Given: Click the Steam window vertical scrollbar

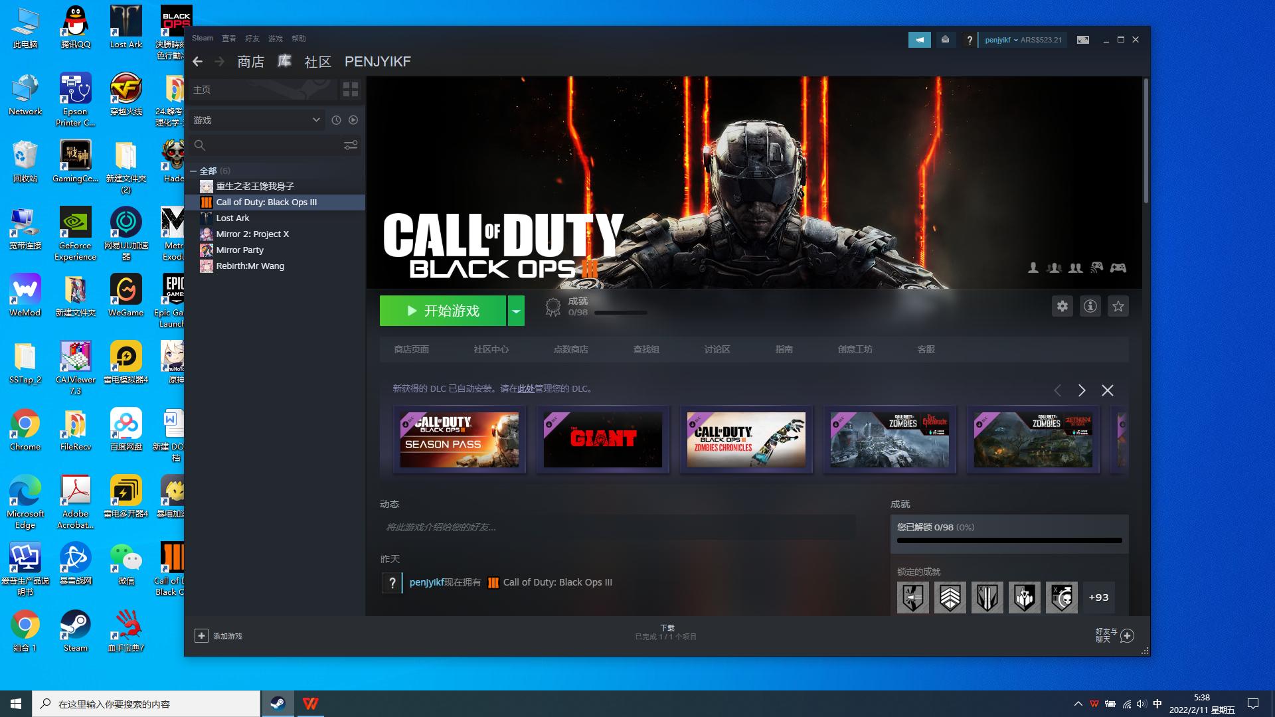Looking at the screenshot, I should tap(1146, 141).
